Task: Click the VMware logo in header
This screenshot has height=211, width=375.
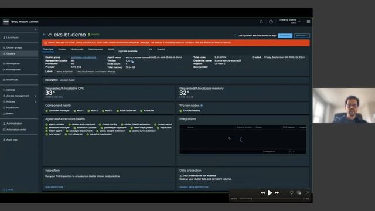Action: click(6, 22)
